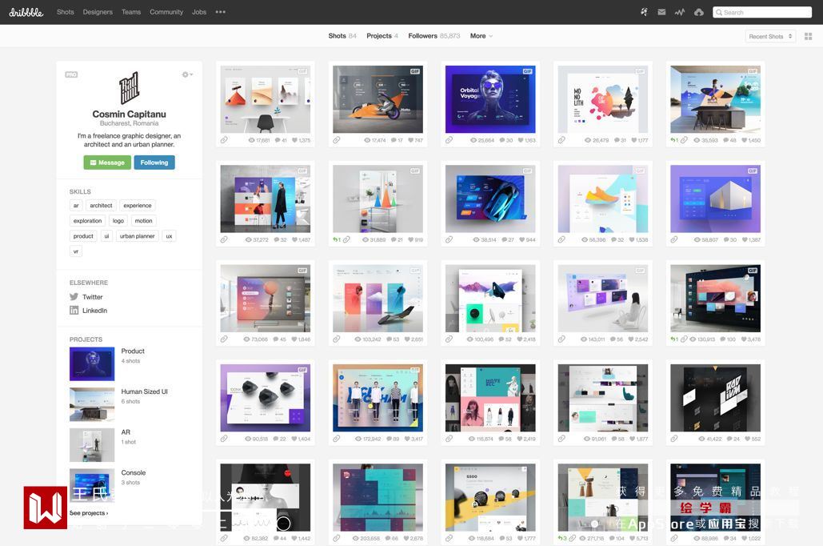This screenshot has height=546, width=823.
Task: Open Jobs in the top navigation
Action: point(199,11)
